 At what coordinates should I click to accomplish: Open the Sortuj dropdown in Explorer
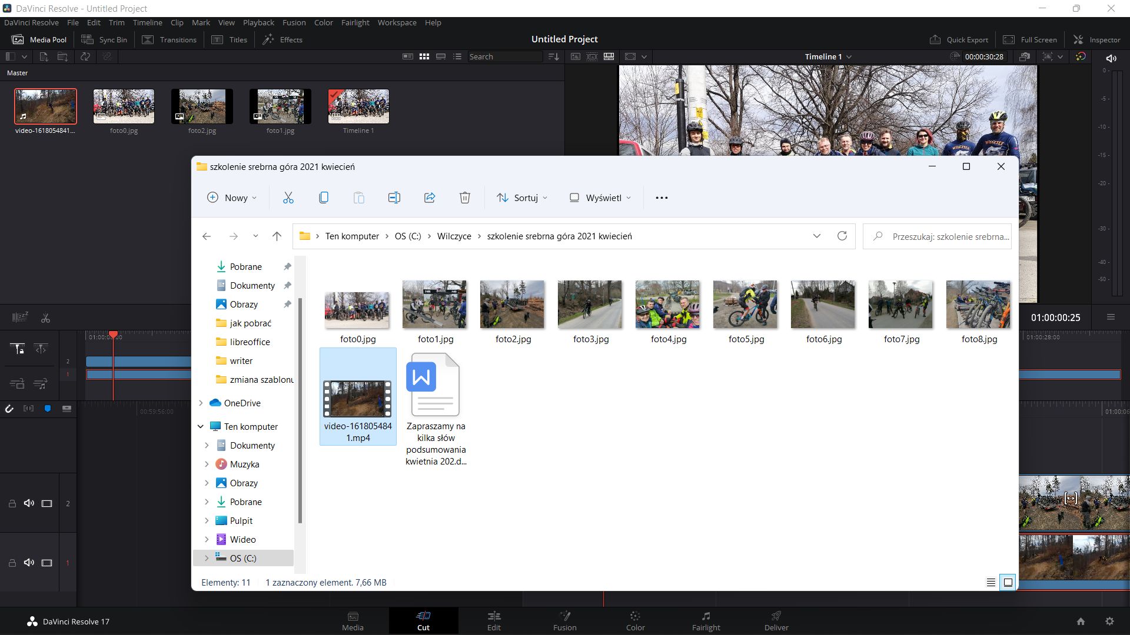click(521, 198)
